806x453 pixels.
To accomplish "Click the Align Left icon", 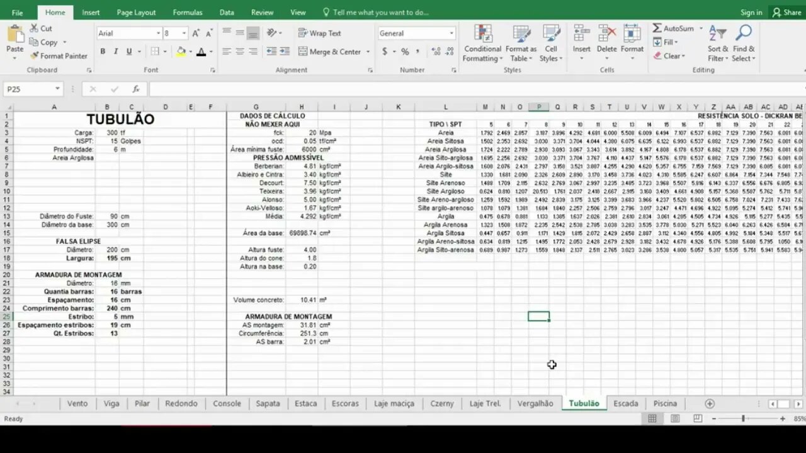I will 227,52.
